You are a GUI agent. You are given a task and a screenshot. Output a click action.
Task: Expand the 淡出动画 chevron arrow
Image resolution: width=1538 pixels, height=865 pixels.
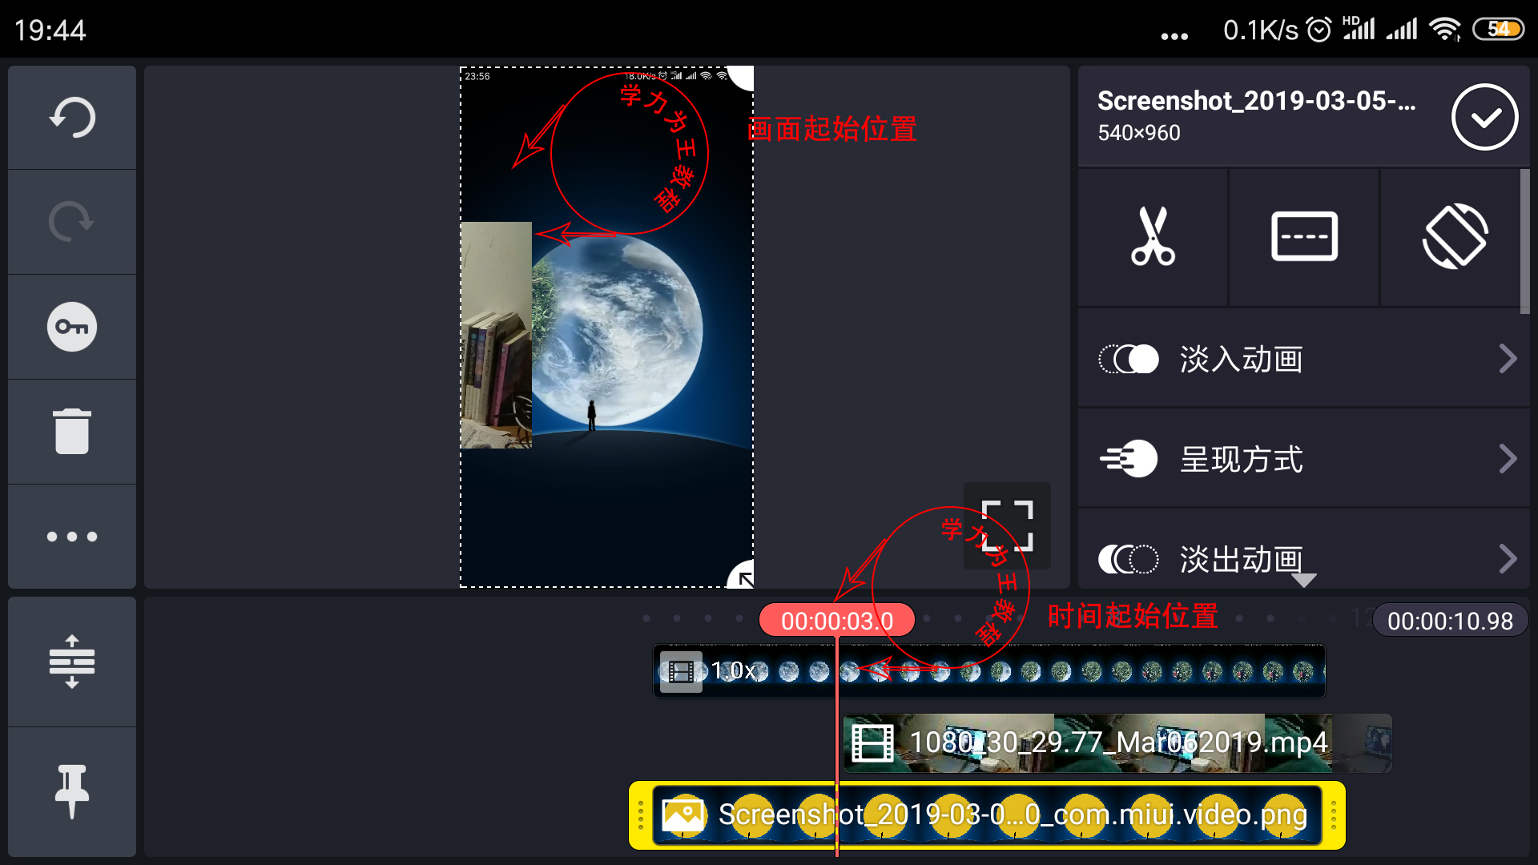click(1508, 558)
